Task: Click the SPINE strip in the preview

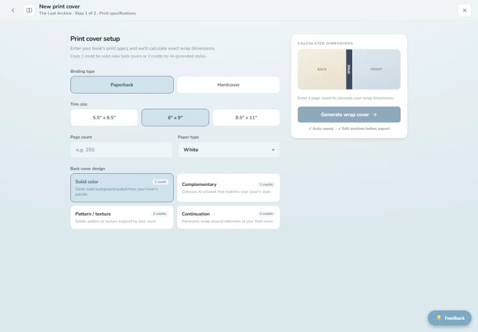Action: coord(349,69)
